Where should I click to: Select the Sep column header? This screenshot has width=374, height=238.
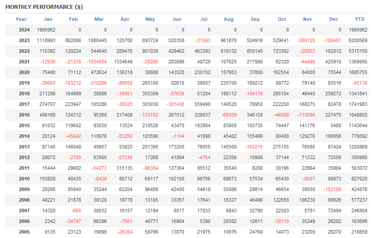255,19
